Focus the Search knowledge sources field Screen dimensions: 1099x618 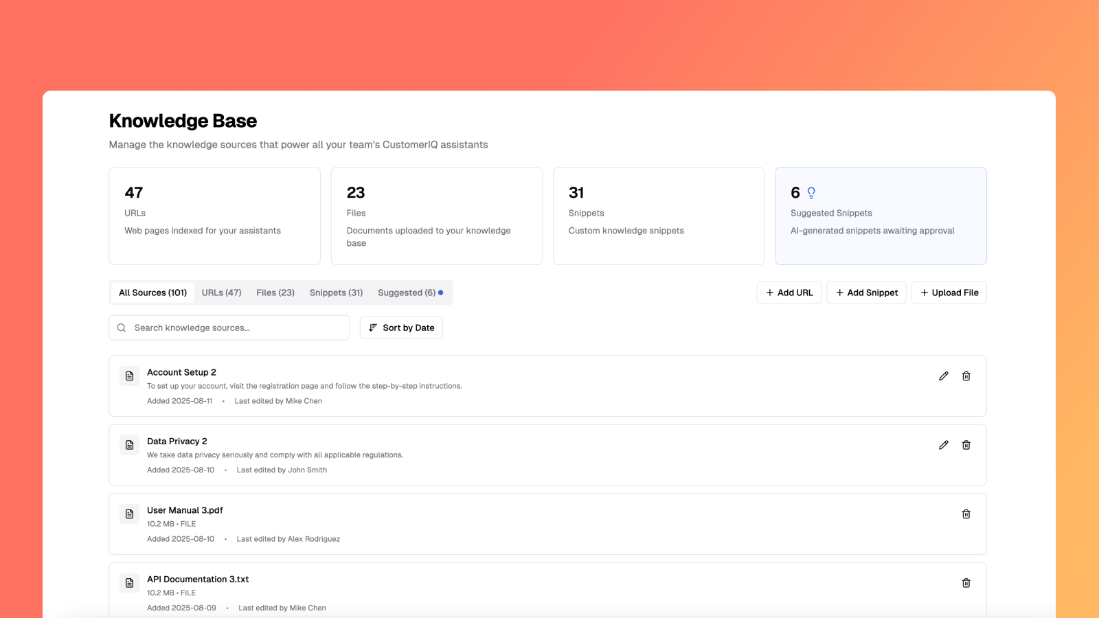coord(229,328)
